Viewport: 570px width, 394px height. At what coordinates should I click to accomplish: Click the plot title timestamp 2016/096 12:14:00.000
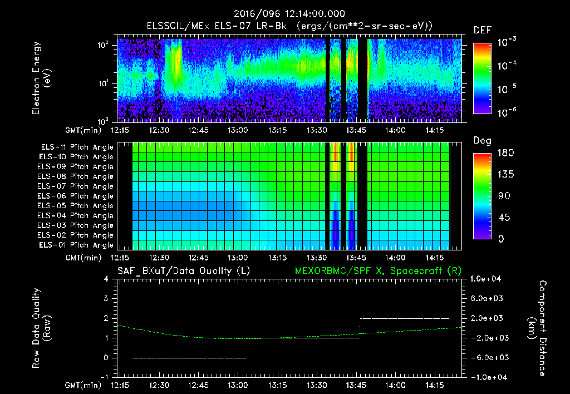click(289, 14)
